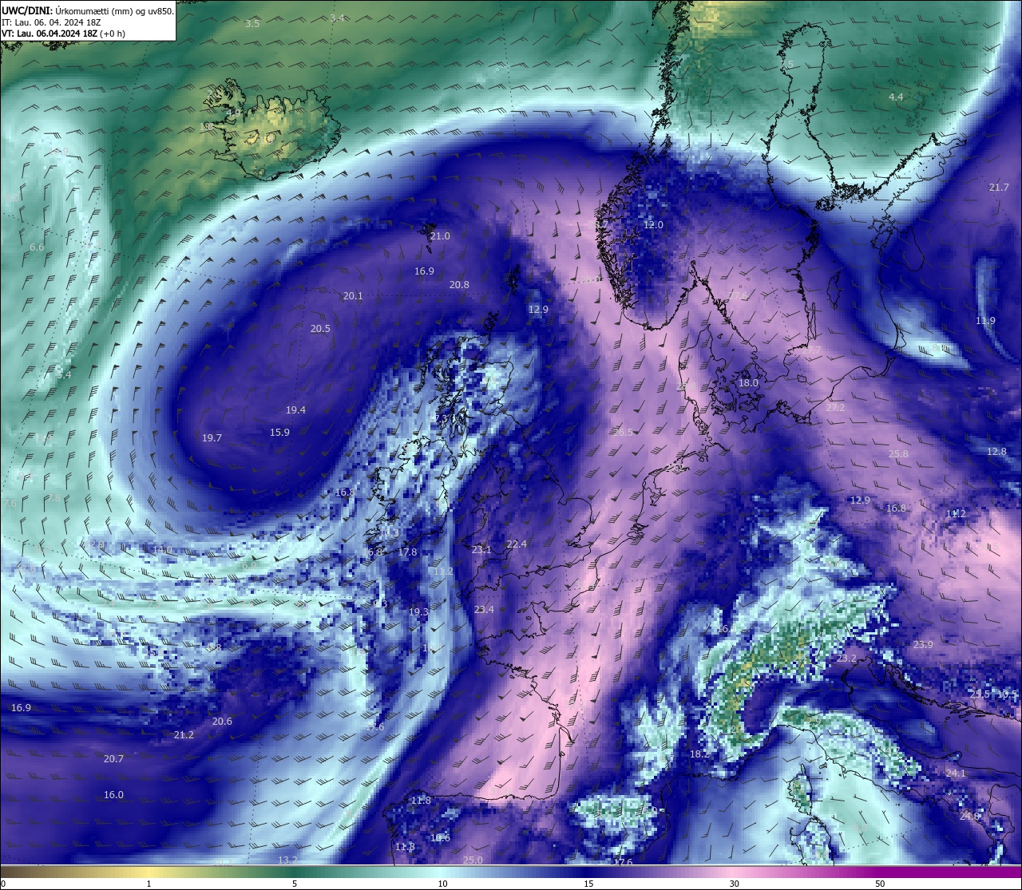The height and width of the screenshot is (890, 1022).
Task: Click the 17.8 value label over Ireland
Action: 407,552
